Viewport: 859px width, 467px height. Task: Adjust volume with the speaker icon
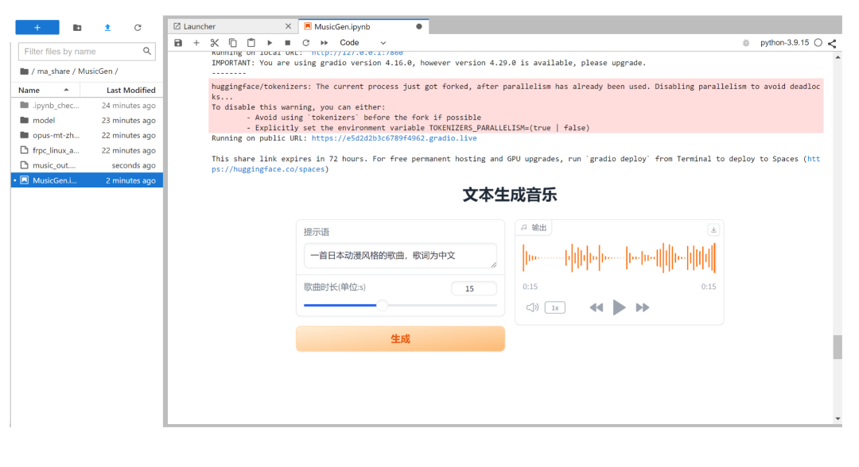click(x=532, y=307)
